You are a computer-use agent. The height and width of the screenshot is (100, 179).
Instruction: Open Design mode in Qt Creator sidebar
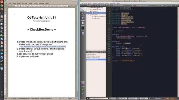[x=83, y=14]
